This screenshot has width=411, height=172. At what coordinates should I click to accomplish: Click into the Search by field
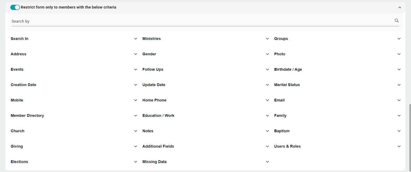coord(200,21)
